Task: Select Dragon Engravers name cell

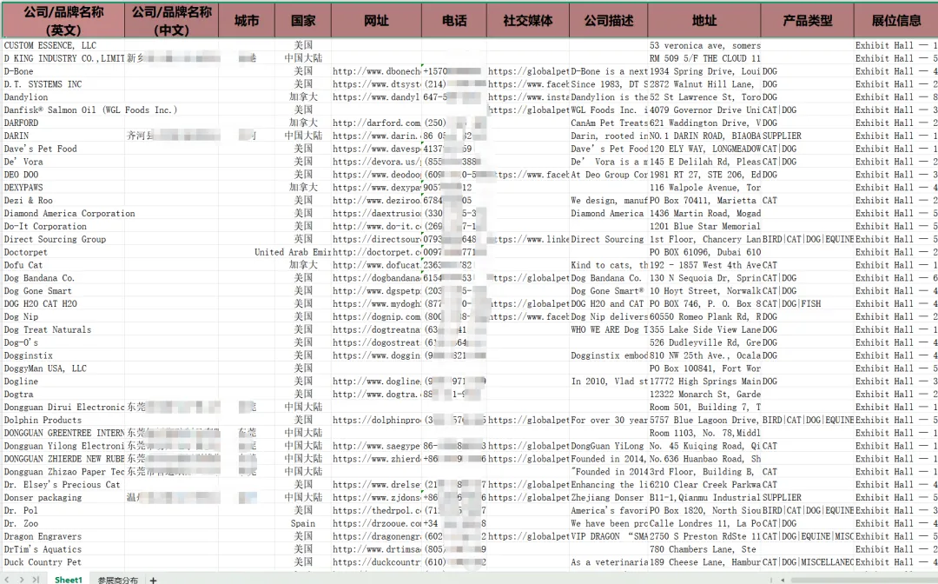Action: click(63, 537)
